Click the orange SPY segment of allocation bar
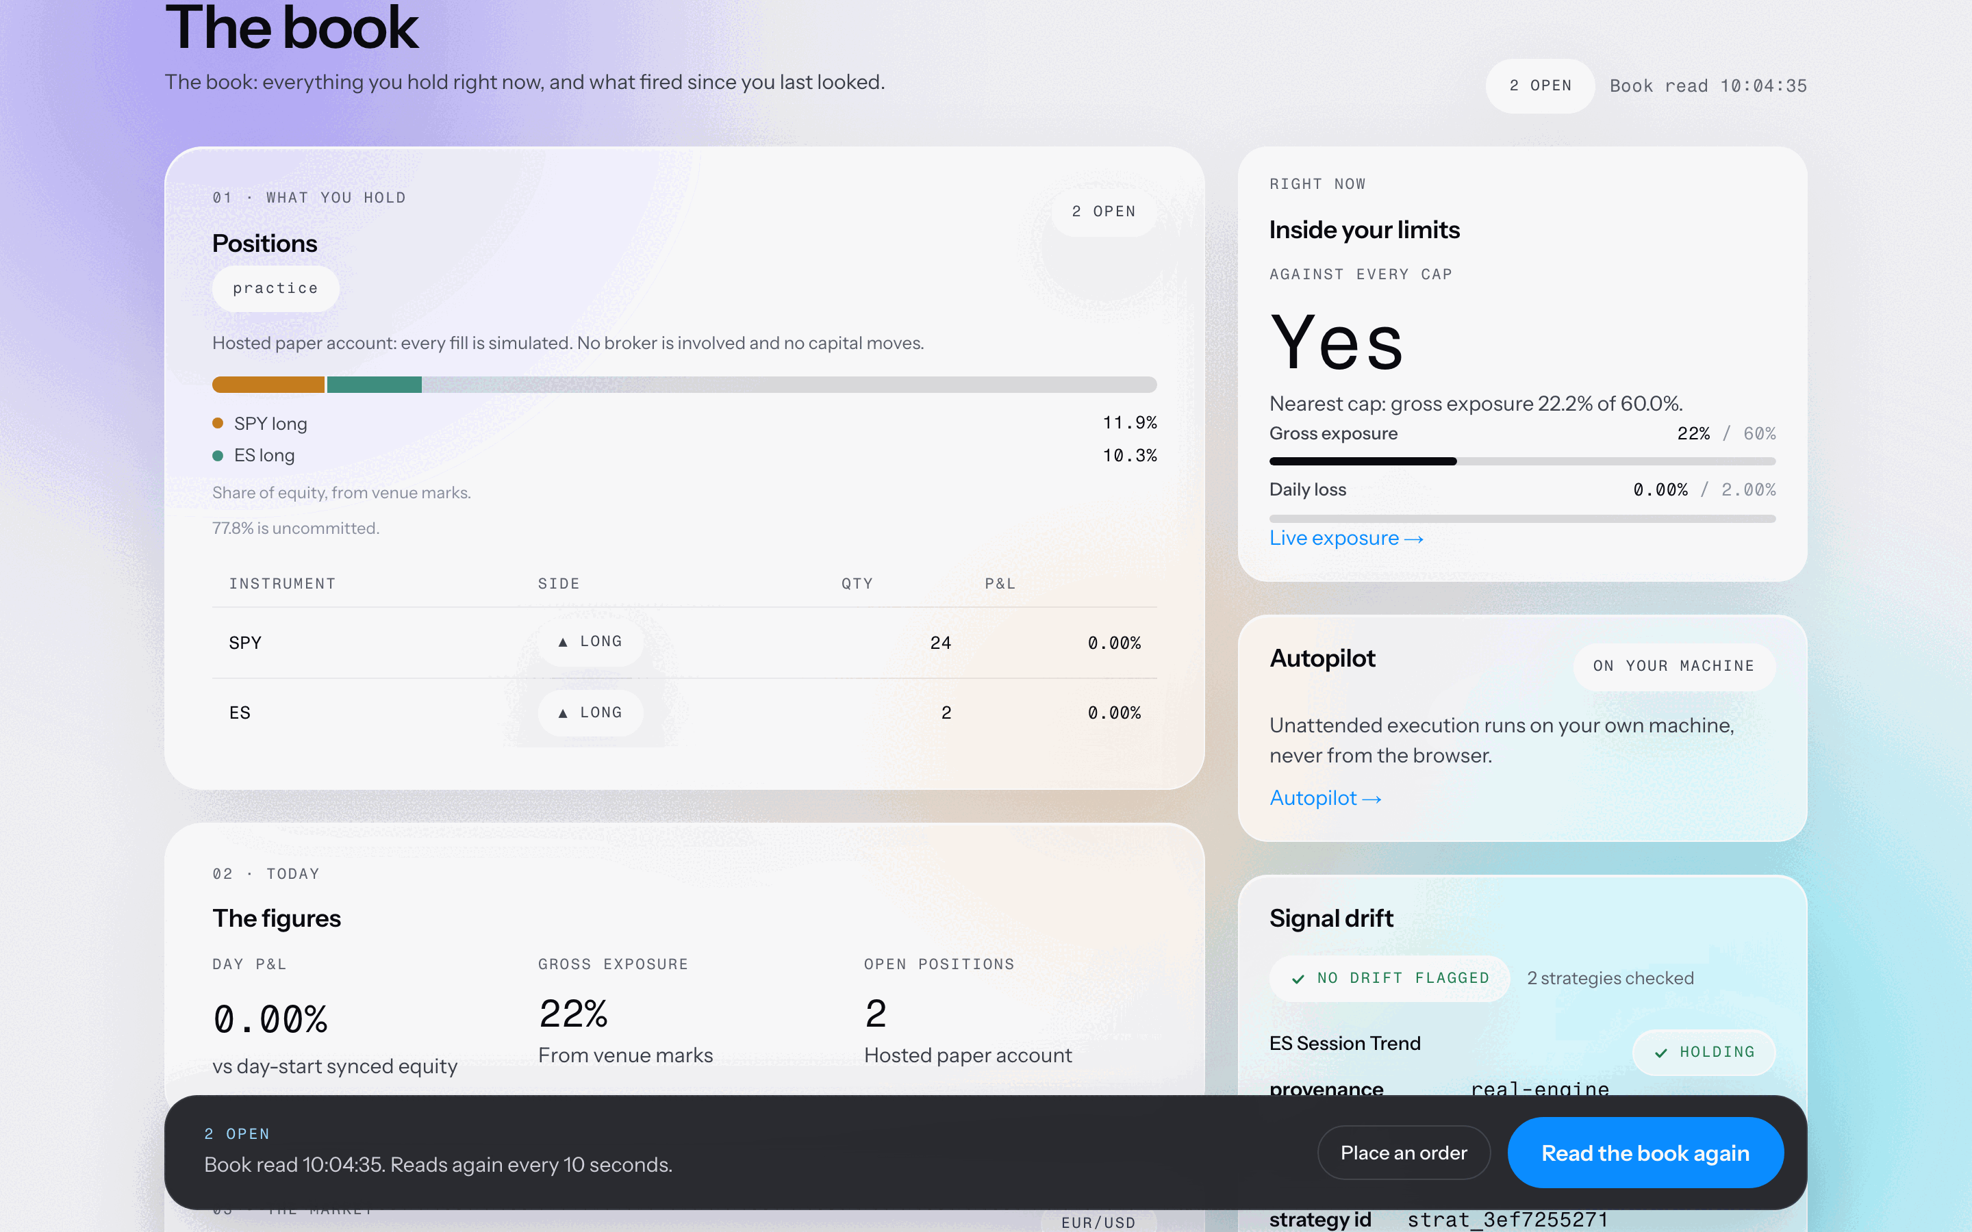This screenshot has width=1972, height=1232. 268,385
